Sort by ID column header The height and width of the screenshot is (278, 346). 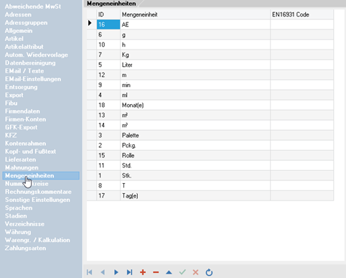pos(108,14)
